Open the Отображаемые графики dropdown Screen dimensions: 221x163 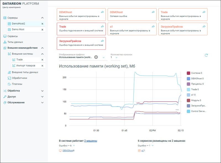point(103,57)
